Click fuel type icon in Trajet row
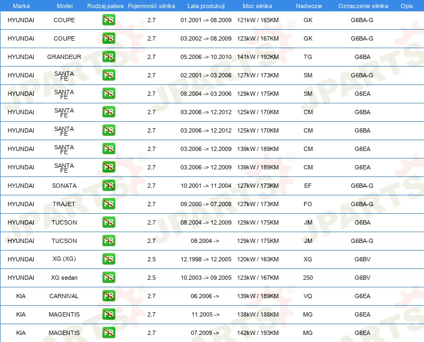Viewport: 424px width, 342px height. [x=108, y=203]
